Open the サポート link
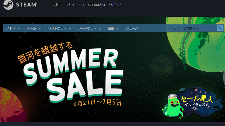The height and width of the screenshot is (126, 225). pyautogui.click(x=115, y=5)
